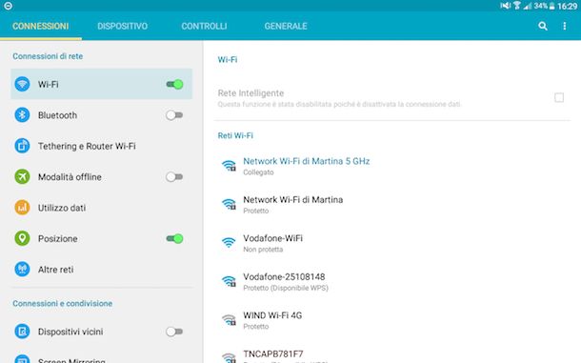The width and height of the screenshot is (581, 363).
Task: Tap signal icon beside WIND Wi-Fi 4G
Action: coord(229,319)
